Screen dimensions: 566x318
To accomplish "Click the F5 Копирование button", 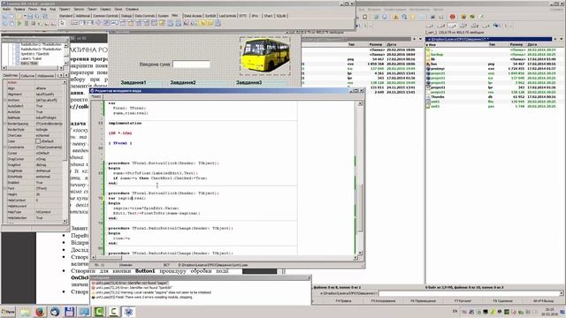I will 383,300.
